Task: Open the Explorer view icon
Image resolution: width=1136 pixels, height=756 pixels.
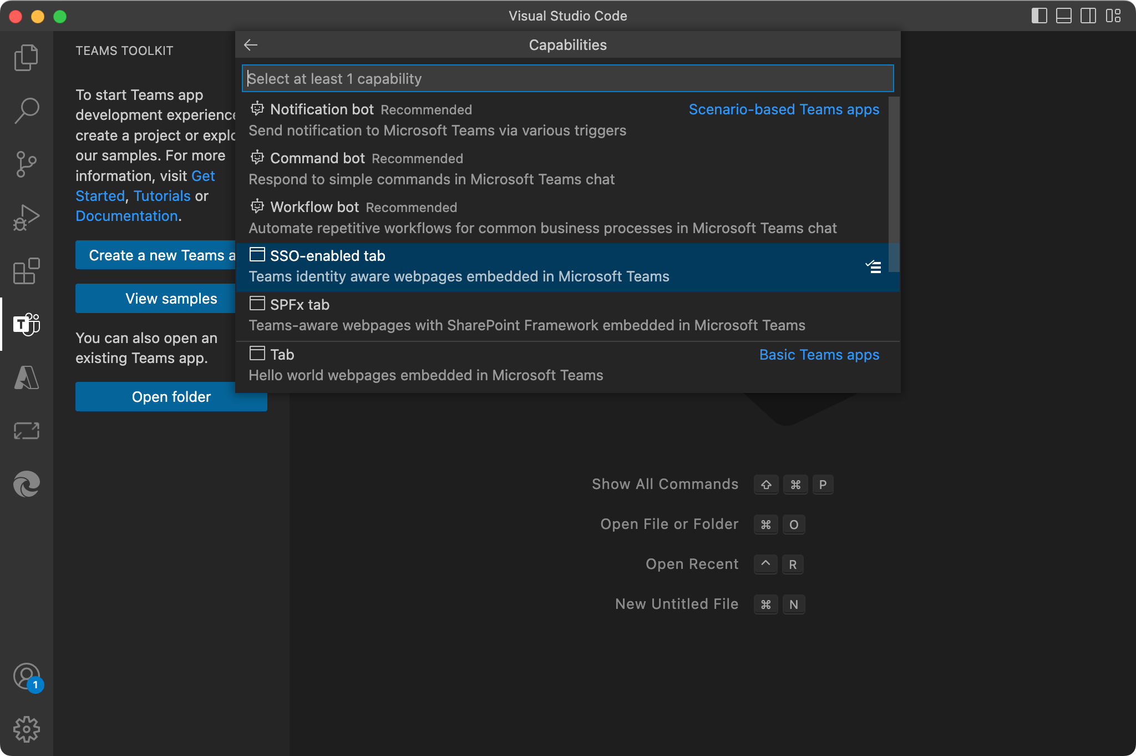Action: (26, 58)
